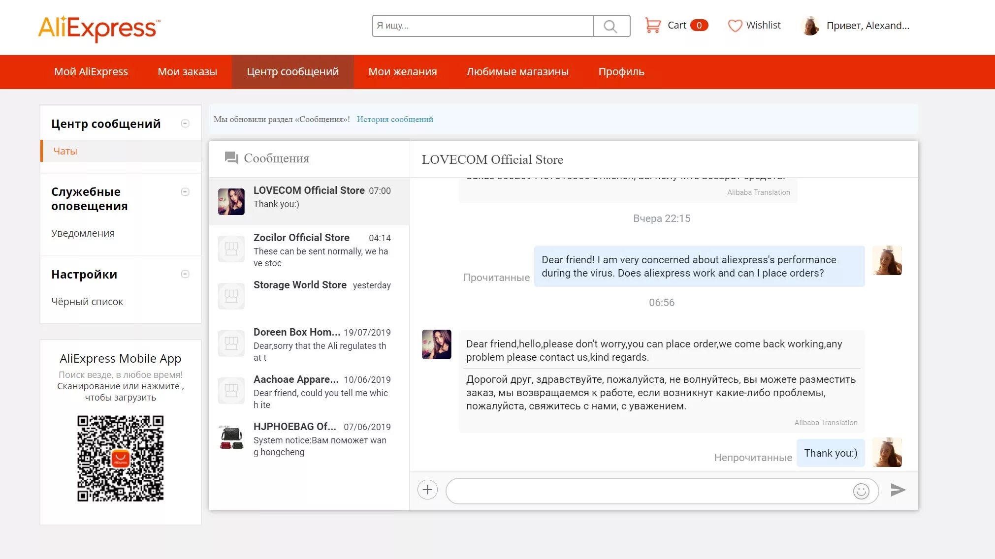995x559 pixels.
Task: Go to Мои желания tab
Action: [402, 72]
